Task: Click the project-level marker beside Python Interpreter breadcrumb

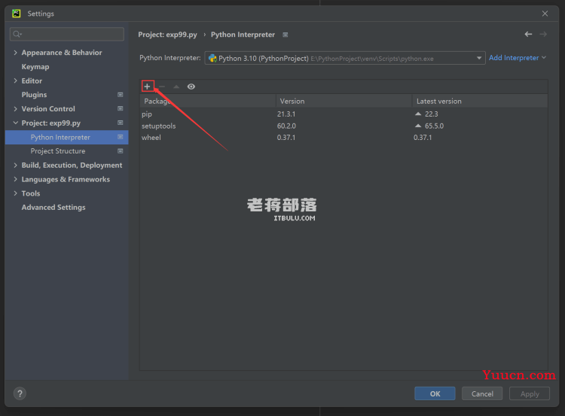Action: 286,35
